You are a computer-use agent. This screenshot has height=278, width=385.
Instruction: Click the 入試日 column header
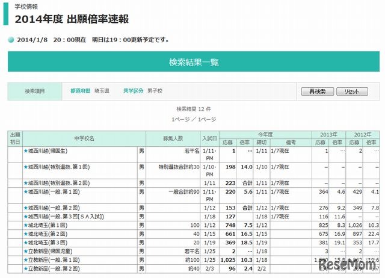click(210, 138)
